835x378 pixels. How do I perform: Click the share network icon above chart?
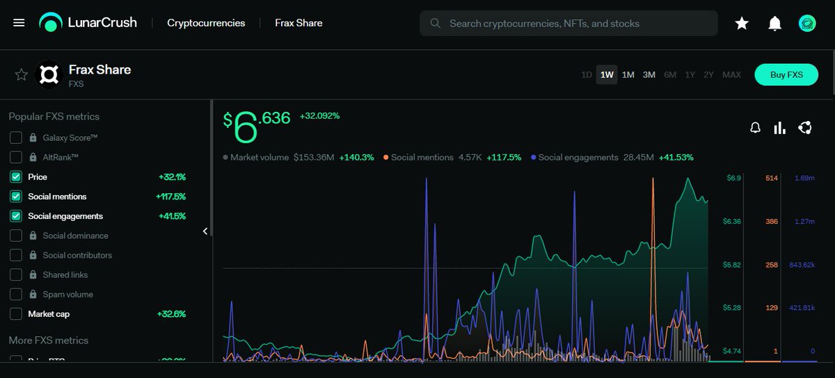pos(805,127)
